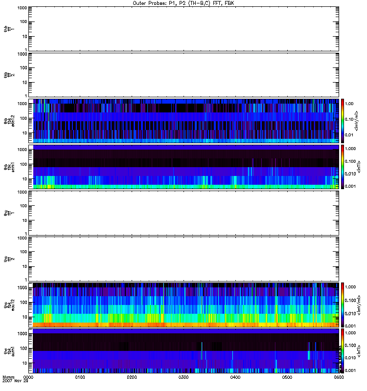Click the "thb fbk scm1" panel label
This screenshot has height=391, width=367.
tap(9, 167)
